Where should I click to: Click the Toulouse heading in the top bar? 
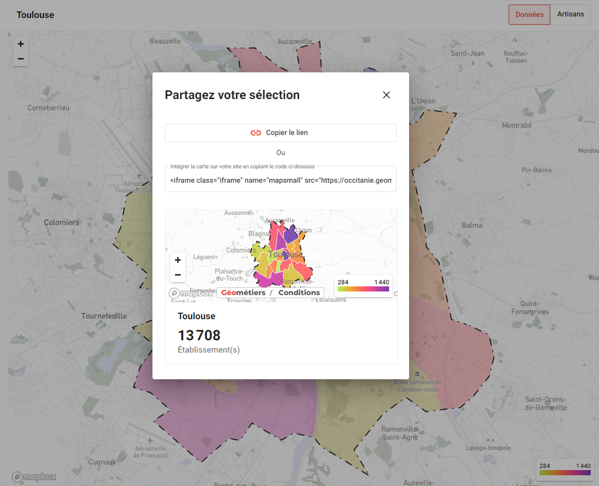[x=35, y=15]
